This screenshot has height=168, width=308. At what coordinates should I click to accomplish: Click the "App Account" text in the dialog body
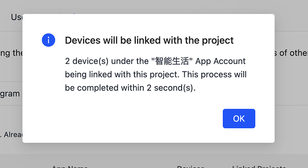click(x=221, y=61)
